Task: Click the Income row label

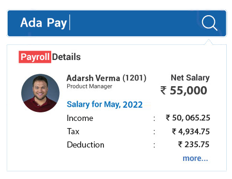Action: click(x=80, y=118)
